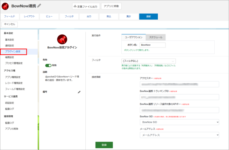Switch to the フィールド tab
This screenshot has width=229, height=150.
tap(9, 16)
